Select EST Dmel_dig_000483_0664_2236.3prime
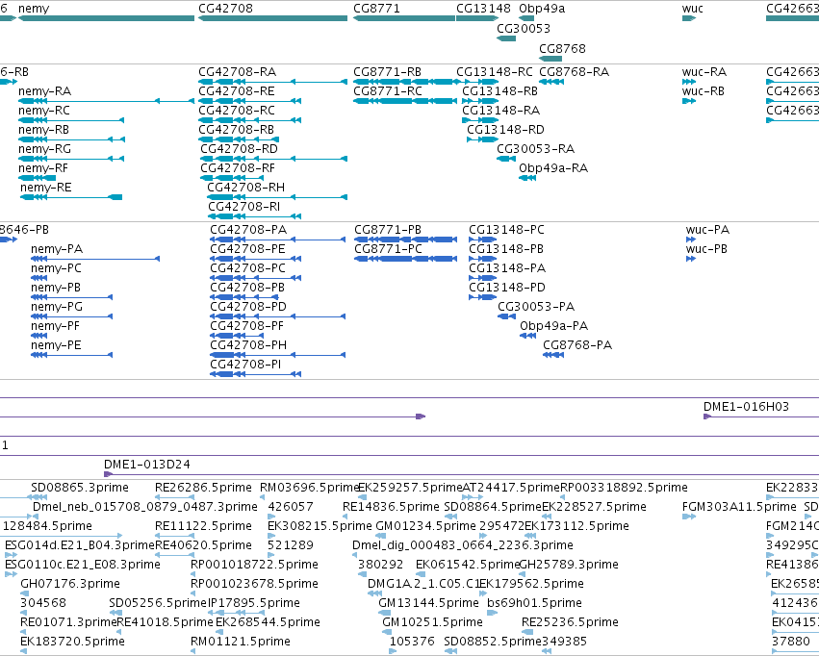The width and height of the screenshot is (819, 656). pos(463,544)
